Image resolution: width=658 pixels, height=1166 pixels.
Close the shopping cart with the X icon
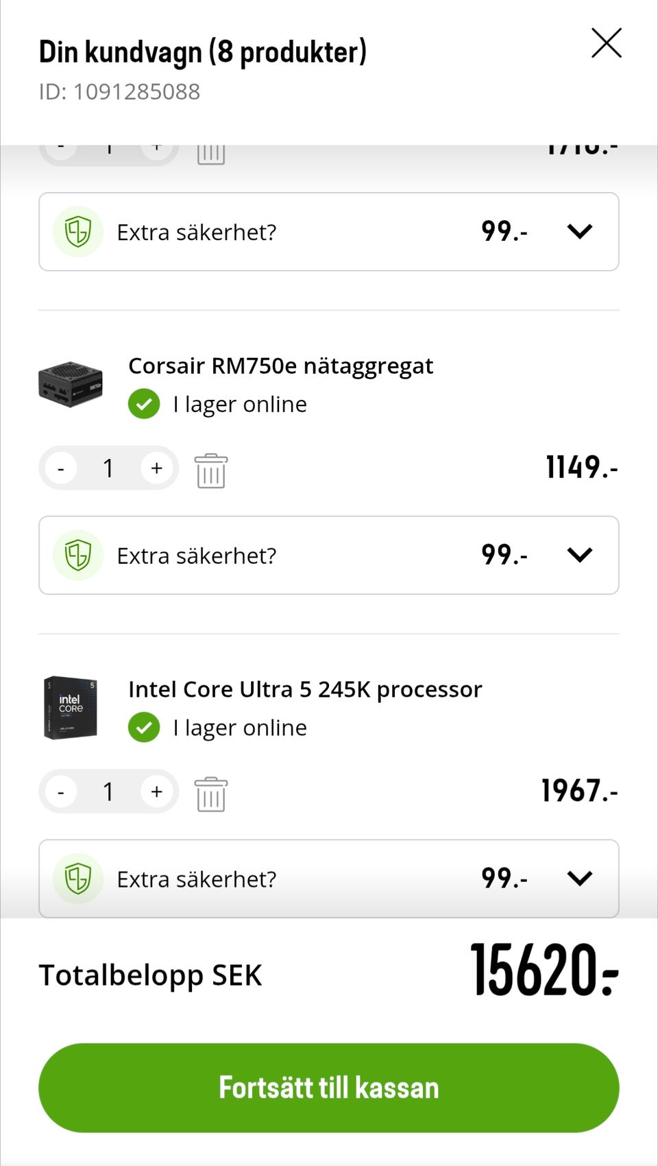tap(607, 43)
